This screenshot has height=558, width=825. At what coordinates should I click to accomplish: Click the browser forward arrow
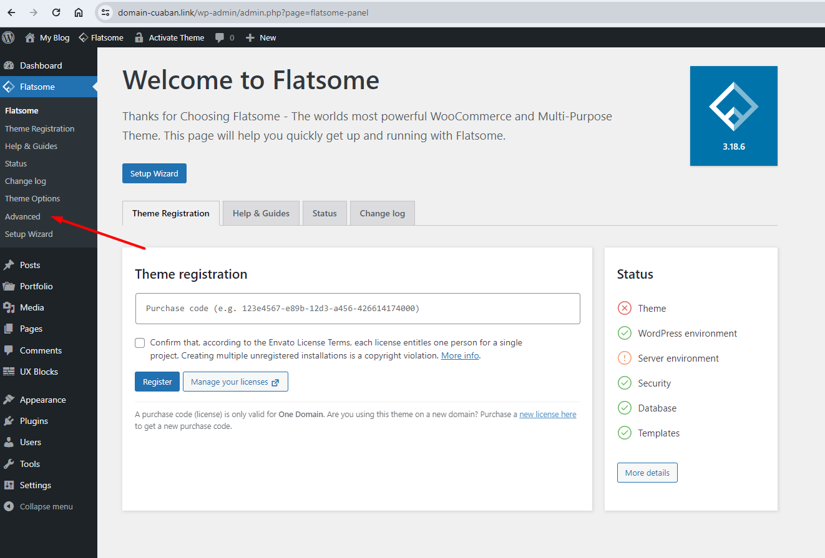[34, 12]
